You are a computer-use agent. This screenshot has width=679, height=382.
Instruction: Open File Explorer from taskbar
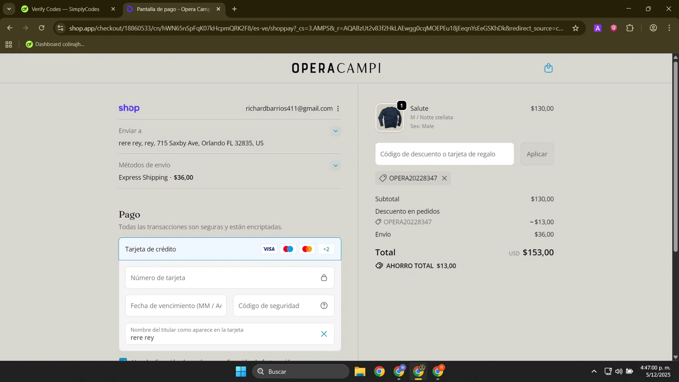pos(360,372)
